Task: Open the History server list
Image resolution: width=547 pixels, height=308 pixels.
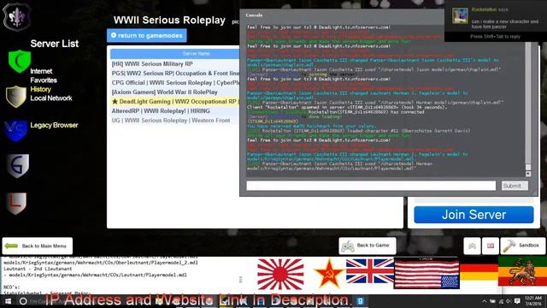Action: 40,89
